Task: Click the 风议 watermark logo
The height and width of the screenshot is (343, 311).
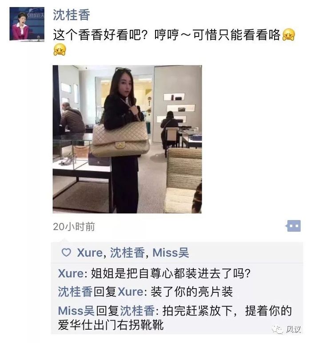Action: (x=287, y=329)
